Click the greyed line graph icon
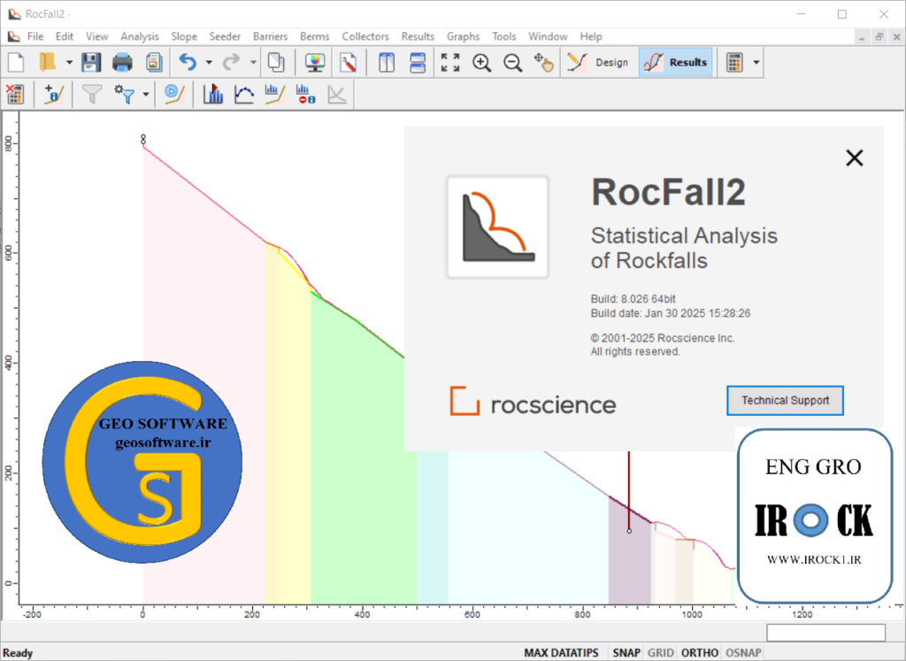The image size is (906, 661). pos(337,94)
